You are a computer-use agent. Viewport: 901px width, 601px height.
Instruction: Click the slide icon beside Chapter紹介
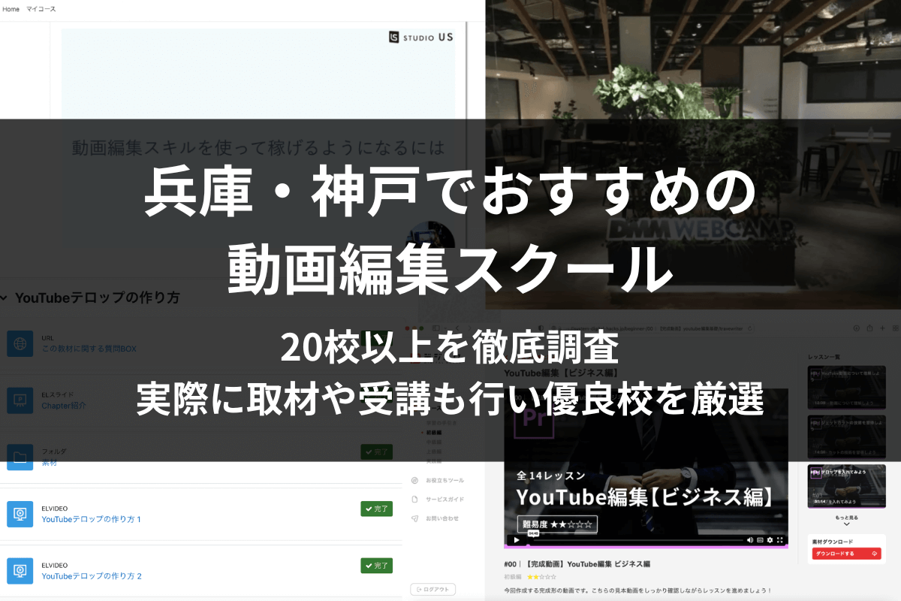[x=20, y=400]
